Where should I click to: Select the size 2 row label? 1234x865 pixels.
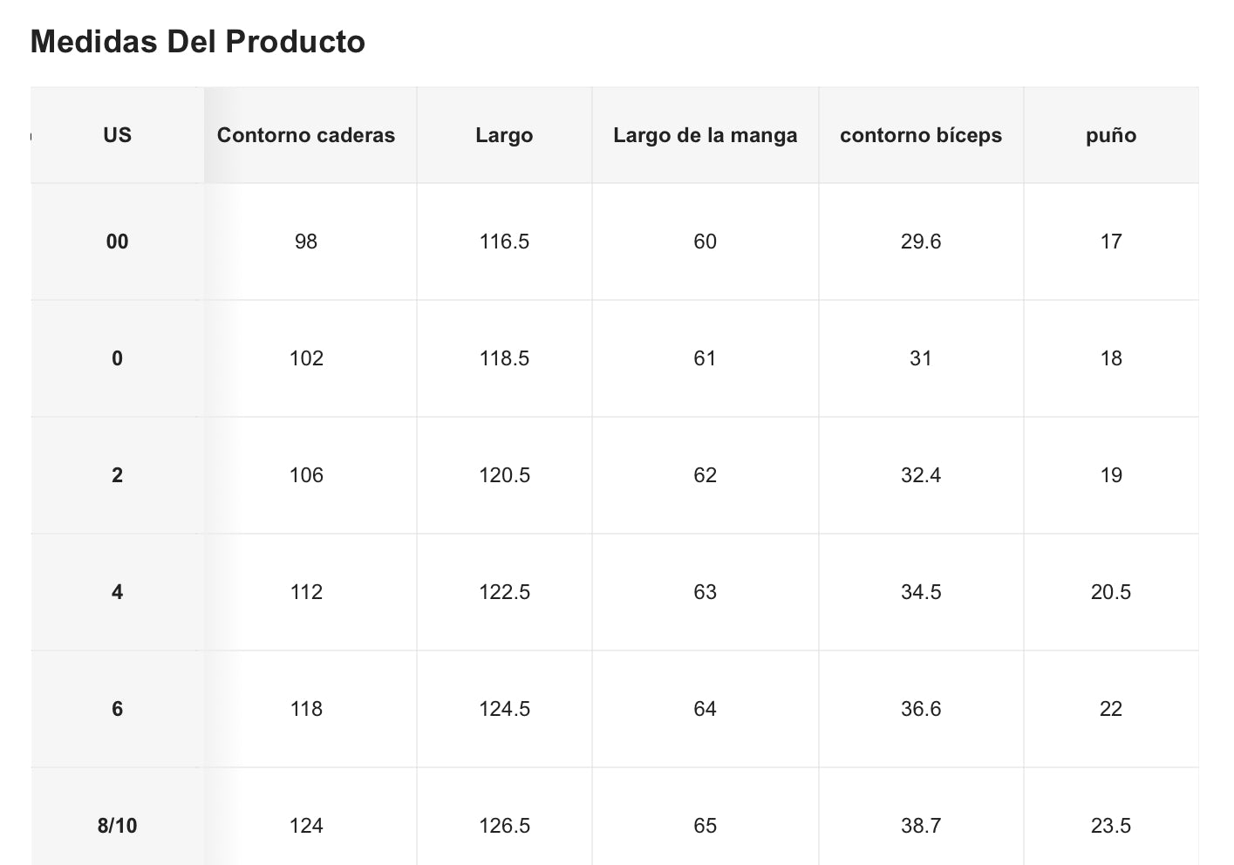117,475
